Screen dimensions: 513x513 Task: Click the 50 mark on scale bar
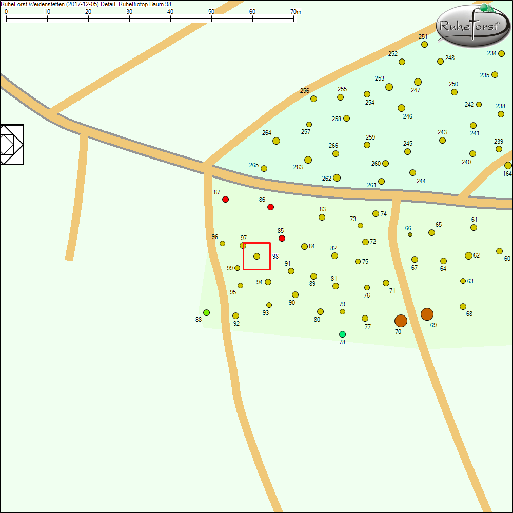pos(211,18)
